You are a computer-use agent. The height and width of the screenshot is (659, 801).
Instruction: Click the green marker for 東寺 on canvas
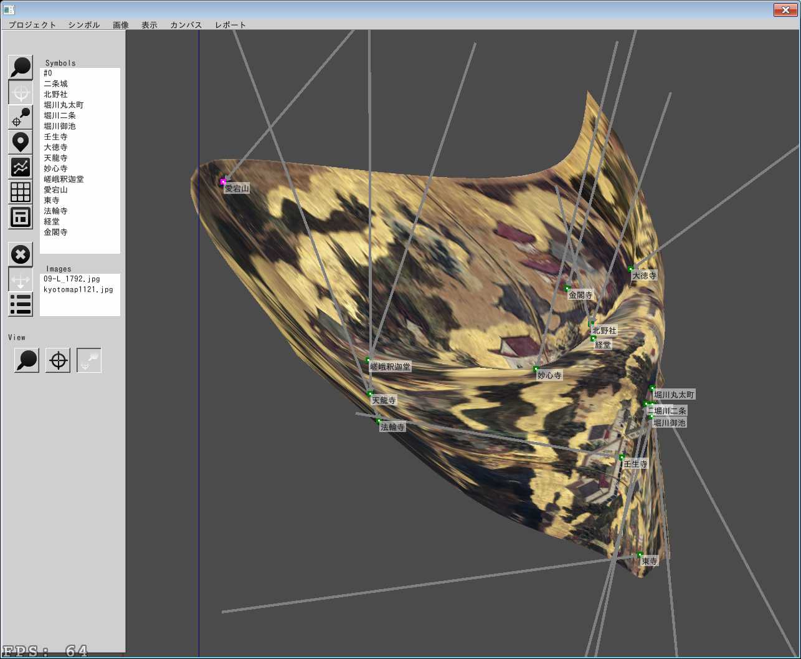tap(640, 554)
